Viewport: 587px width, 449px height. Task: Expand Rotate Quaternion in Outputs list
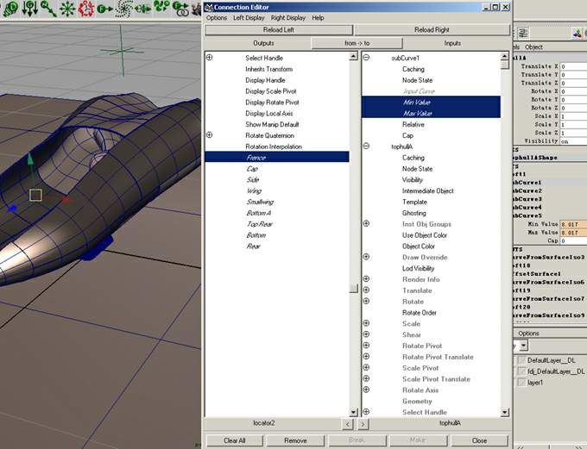coord(209,135)
